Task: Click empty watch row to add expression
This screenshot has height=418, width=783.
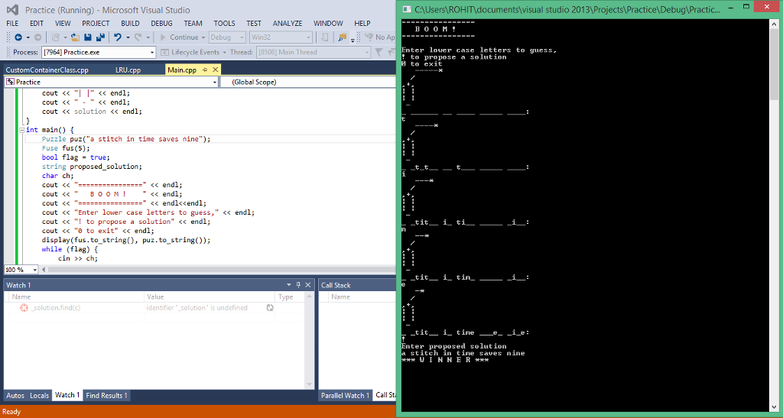Action: click(154, 318)
